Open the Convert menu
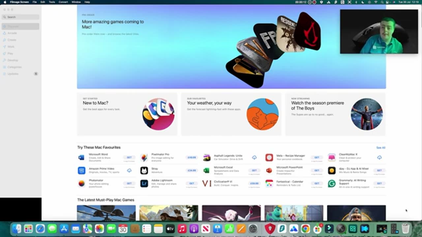Screen dimensions: 422x237 [x=63, y=2]
